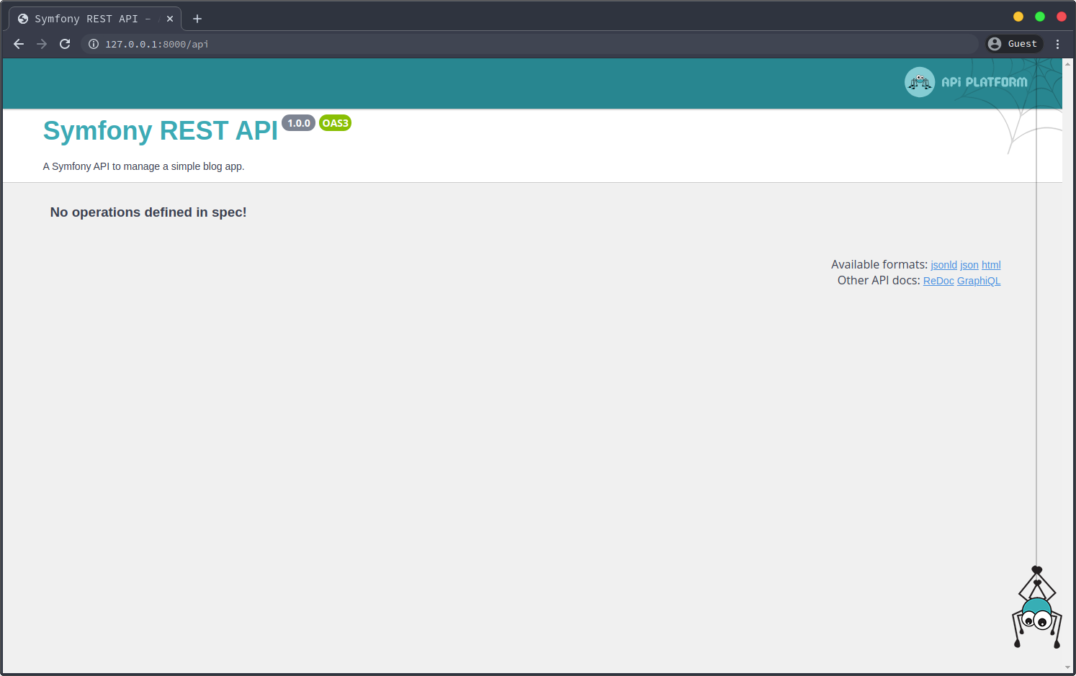
Task: Close the Symfony REST API tab
Action: click(170, 19)
